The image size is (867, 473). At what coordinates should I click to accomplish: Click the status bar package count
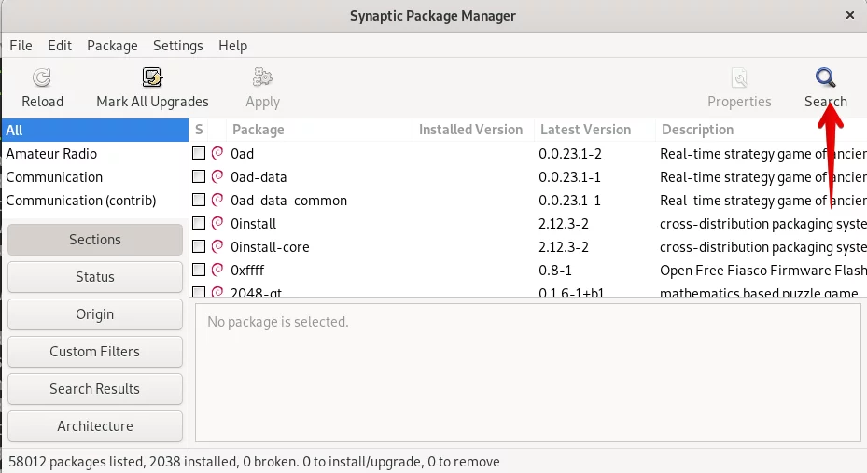click(x=254, y=462)
